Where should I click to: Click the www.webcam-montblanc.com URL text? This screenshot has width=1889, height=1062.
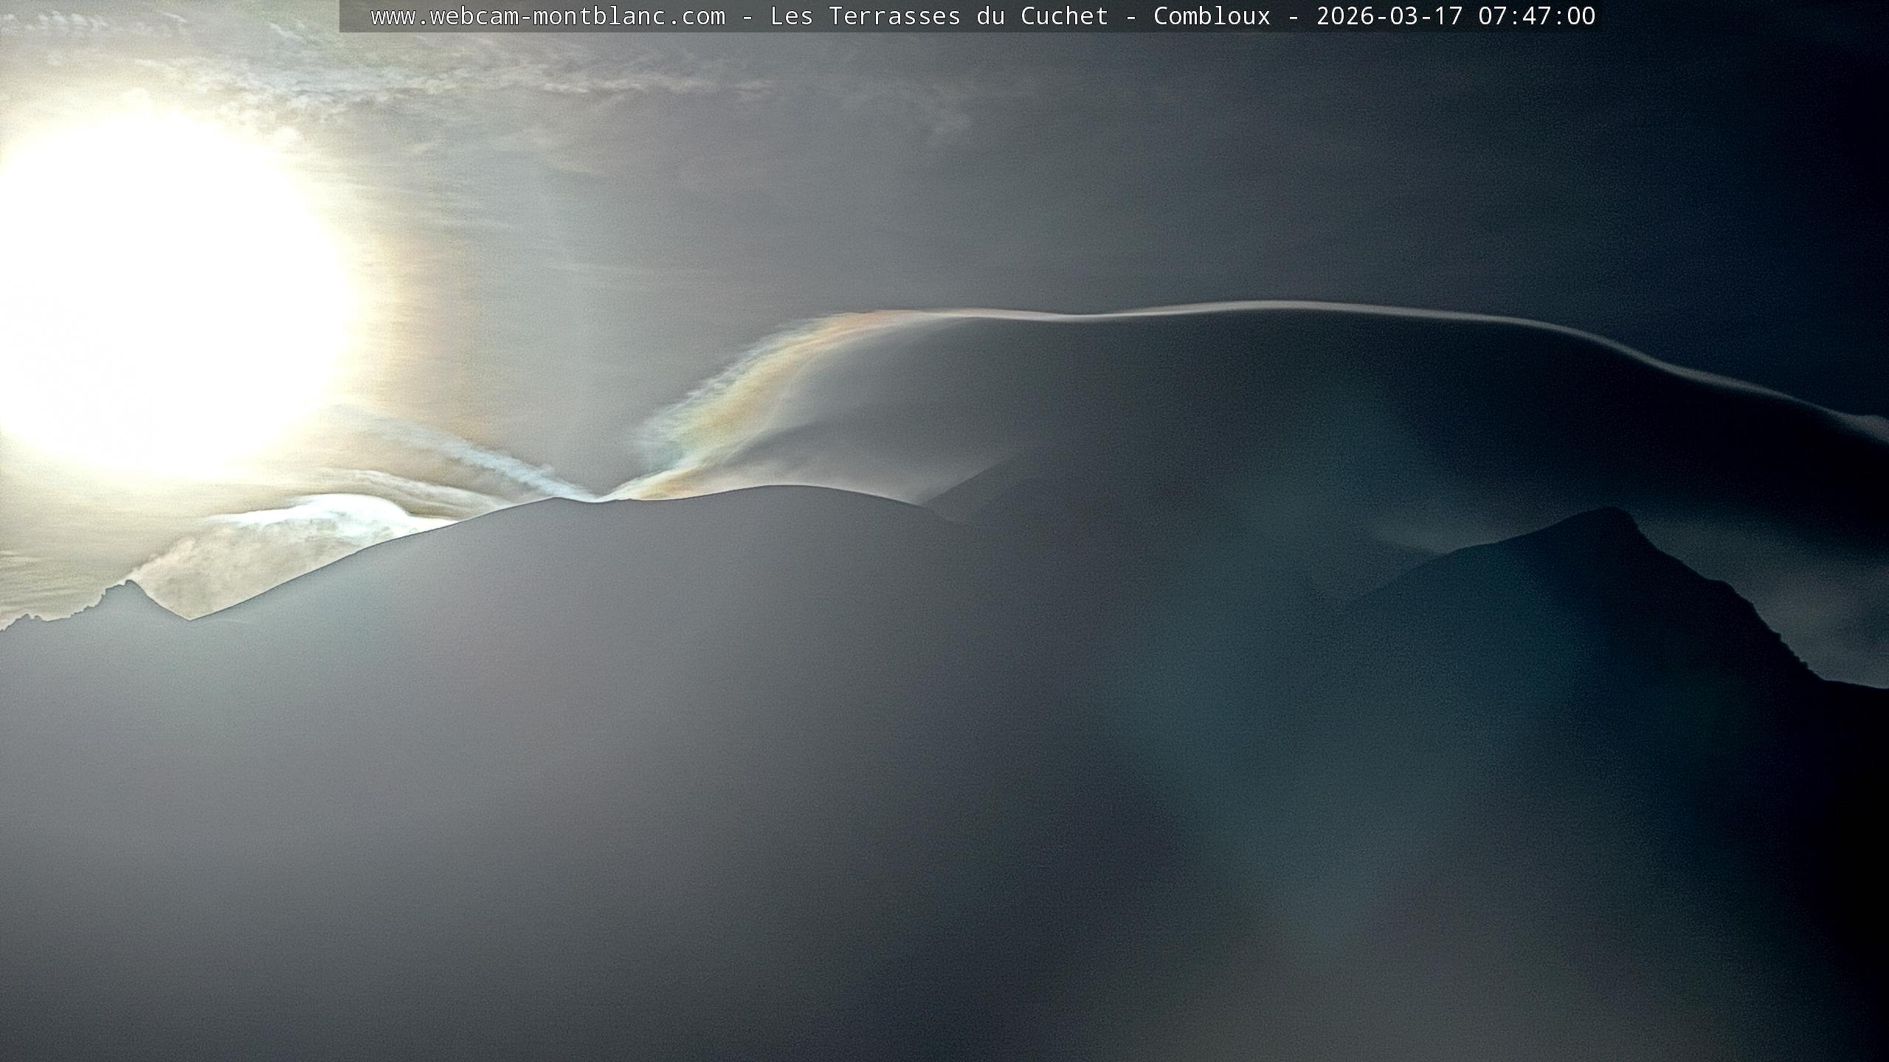click(548, 16)
